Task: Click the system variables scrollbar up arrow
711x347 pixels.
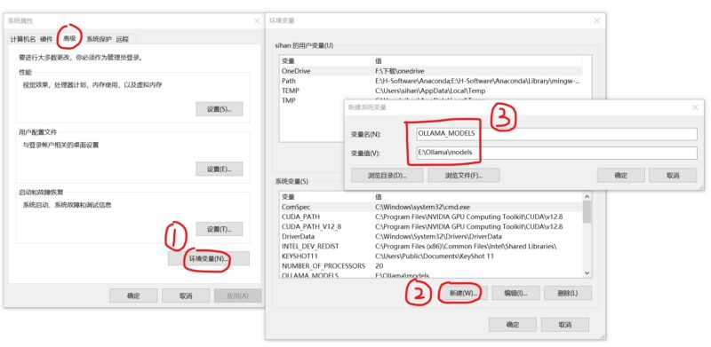Action: pos(587,197)
